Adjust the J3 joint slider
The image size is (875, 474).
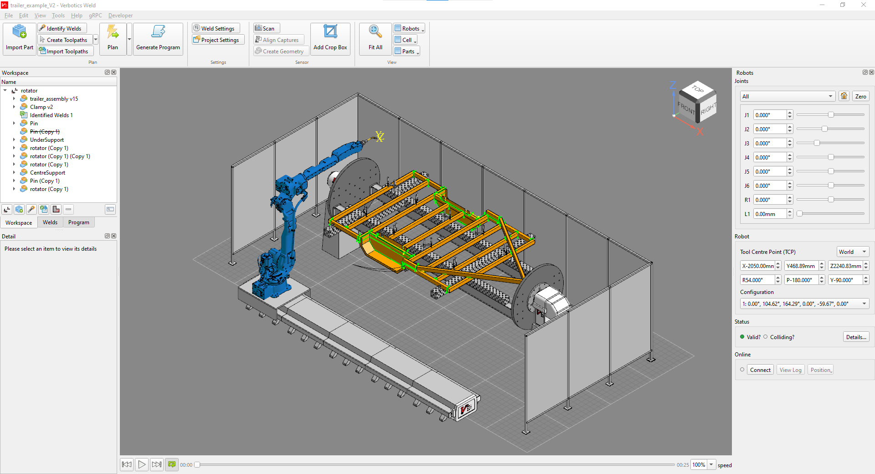pyautogui.click(x=817, y=143)
